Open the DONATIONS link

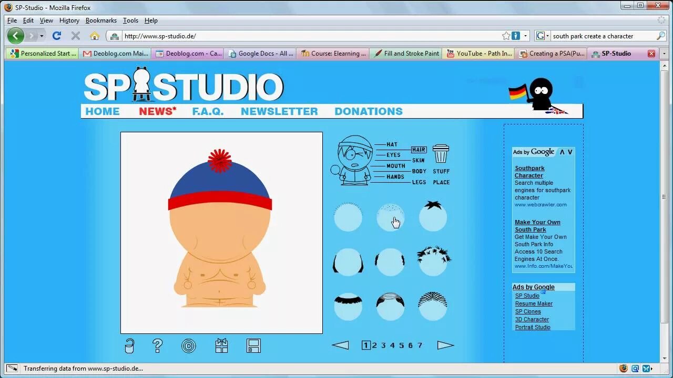pyautogui.click(x=369, y=111)
